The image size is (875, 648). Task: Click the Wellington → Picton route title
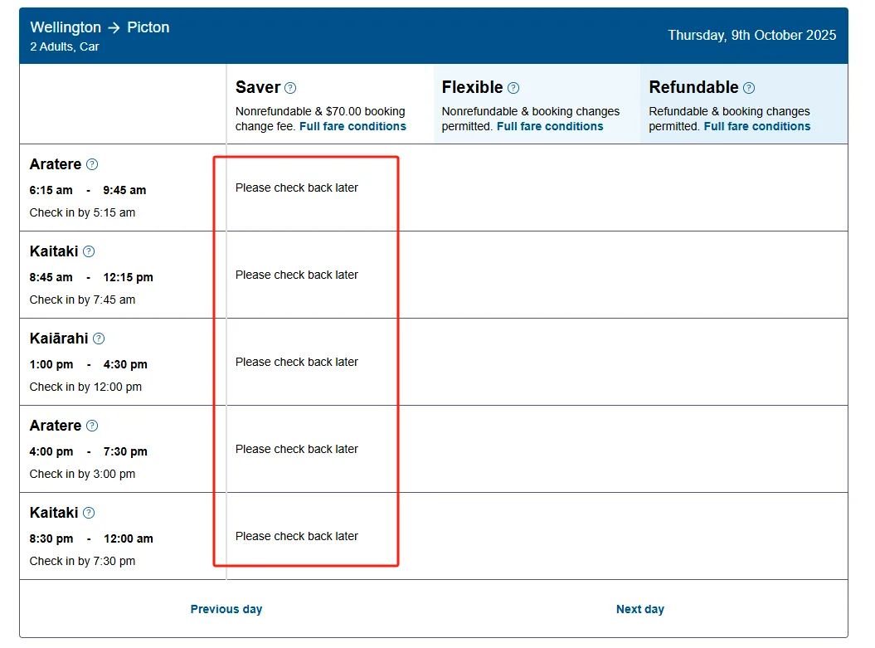click(100, 27)
